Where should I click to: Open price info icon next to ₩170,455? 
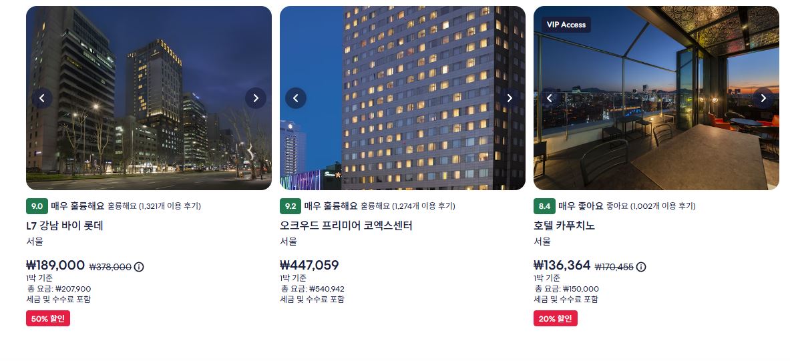(641, 267)
